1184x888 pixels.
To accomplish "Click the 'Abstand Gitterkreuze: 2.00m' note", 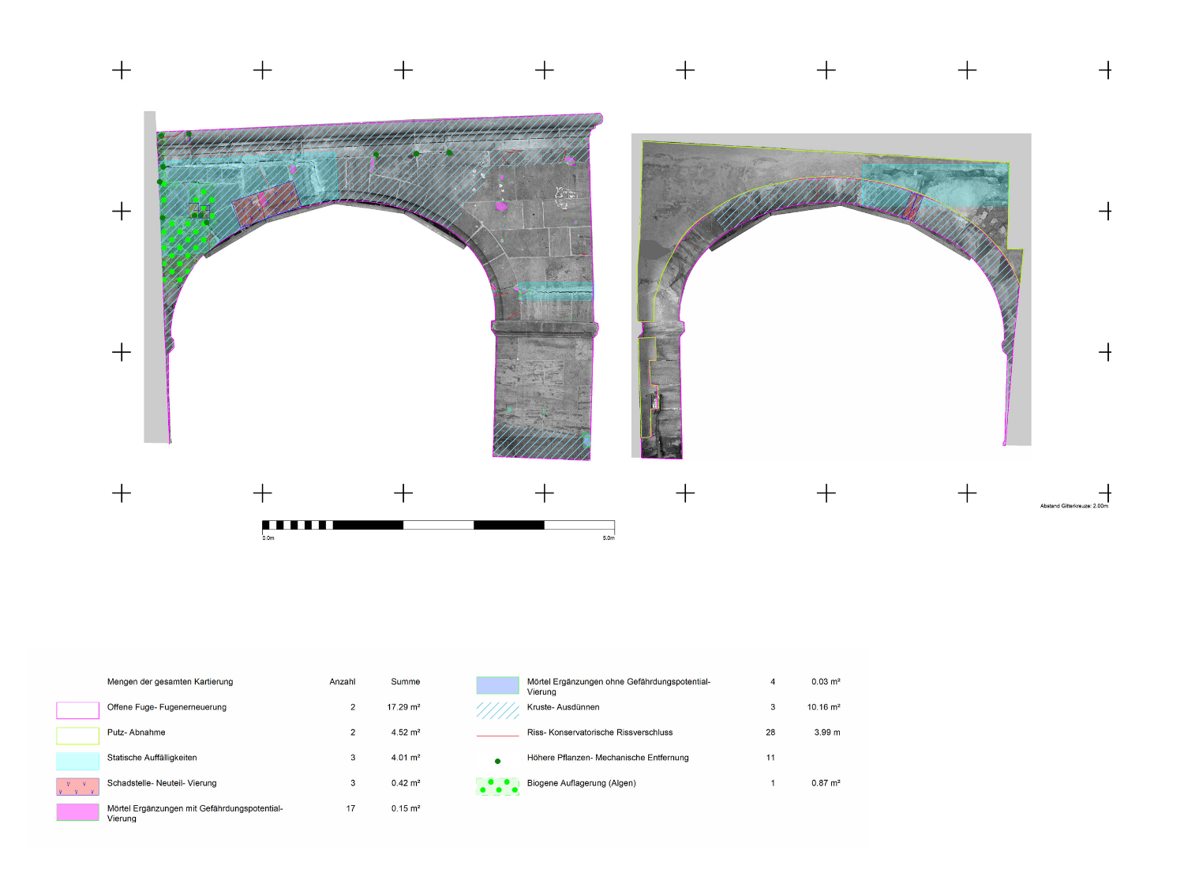I will 1073,506.
